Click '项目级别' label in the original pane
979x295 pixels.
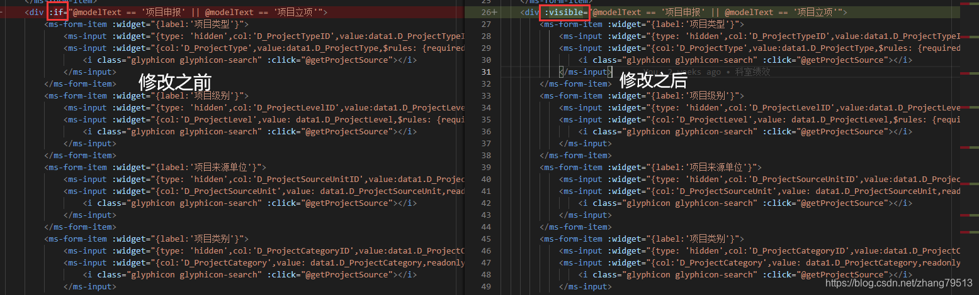click(212, 95)
